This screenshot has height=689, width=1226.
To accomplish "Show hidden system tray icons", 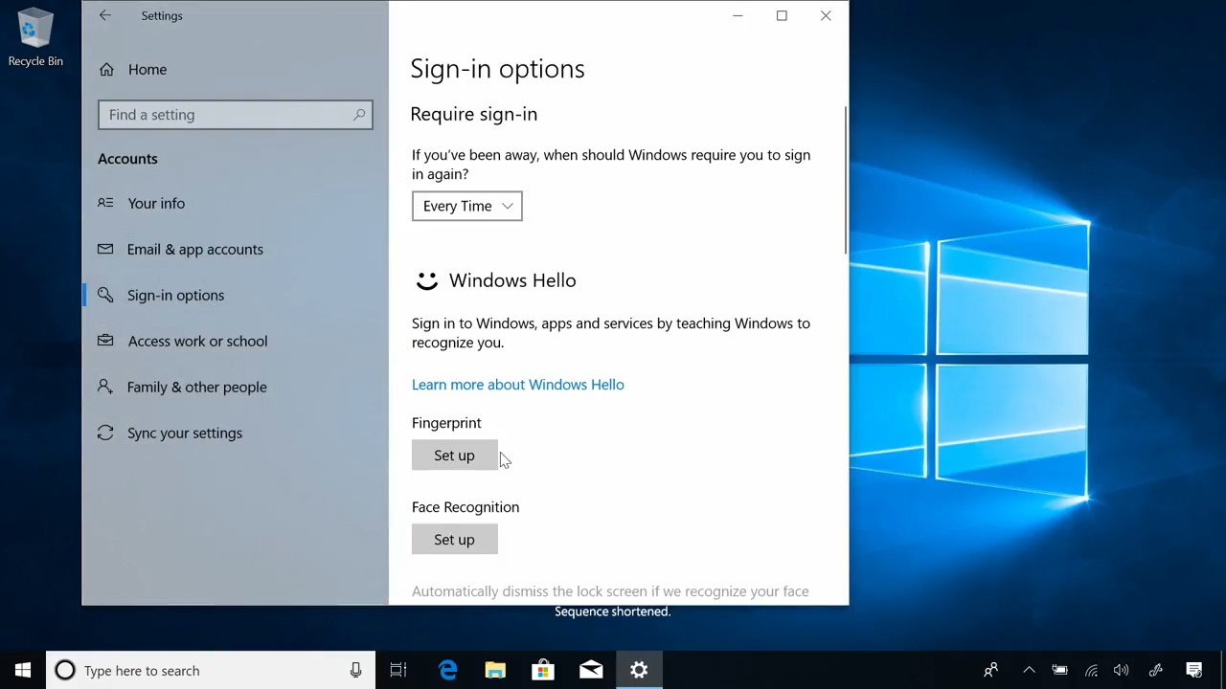I will point(1029,671).
